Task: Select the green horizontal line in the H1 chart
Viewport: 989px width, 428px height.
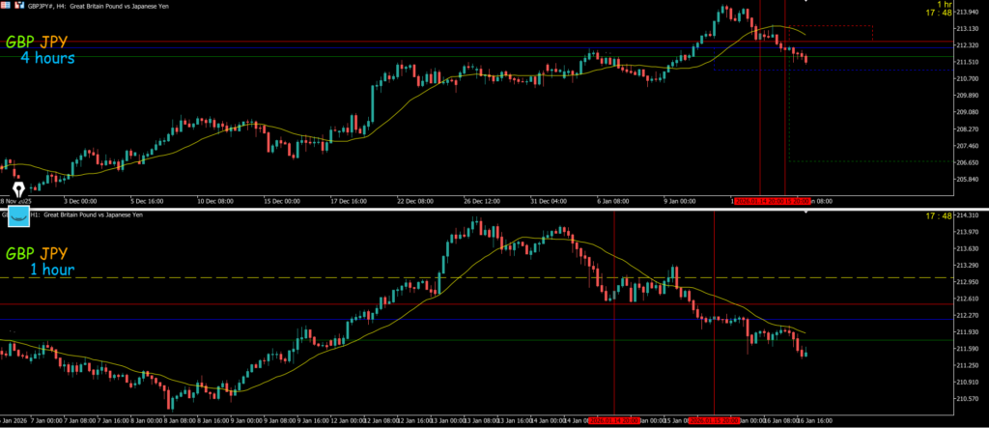Action: (x=290, y=340)
